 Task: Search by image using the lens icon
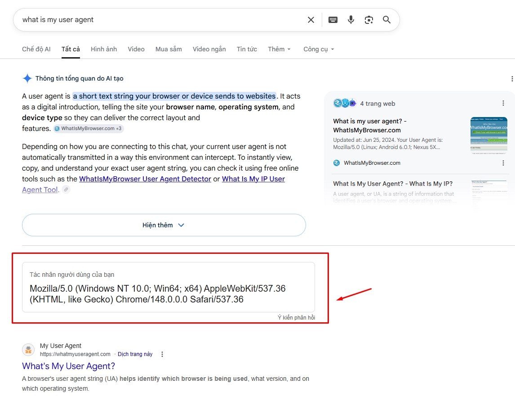[369, 20]
